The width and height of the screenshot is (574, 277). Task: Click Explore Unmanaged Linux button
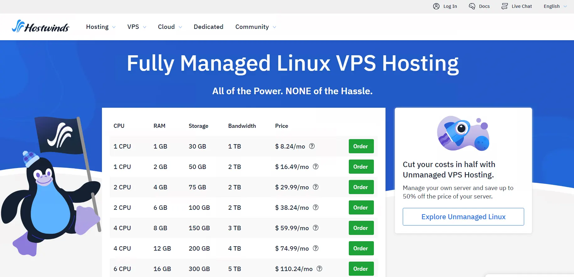click(463, 217)
